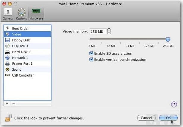The width and height of the screenshot is (183, 127).
Task: Click the video memory slider handle
Action: click(168, 39)
